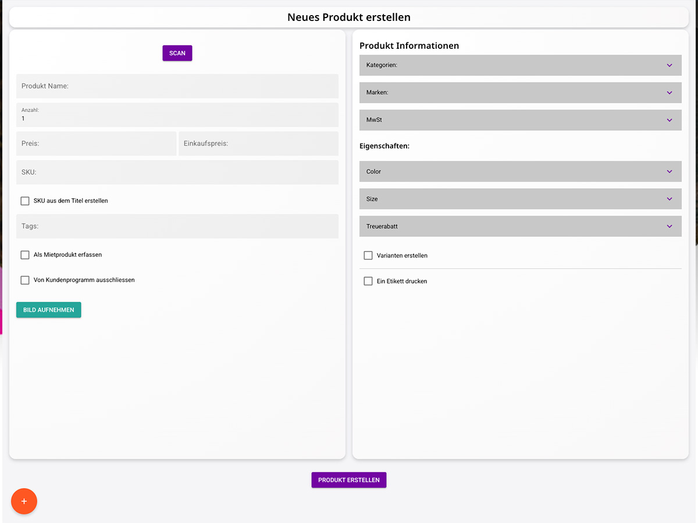
Task: Open the Color property dropdown
Action: click(520, 171)
